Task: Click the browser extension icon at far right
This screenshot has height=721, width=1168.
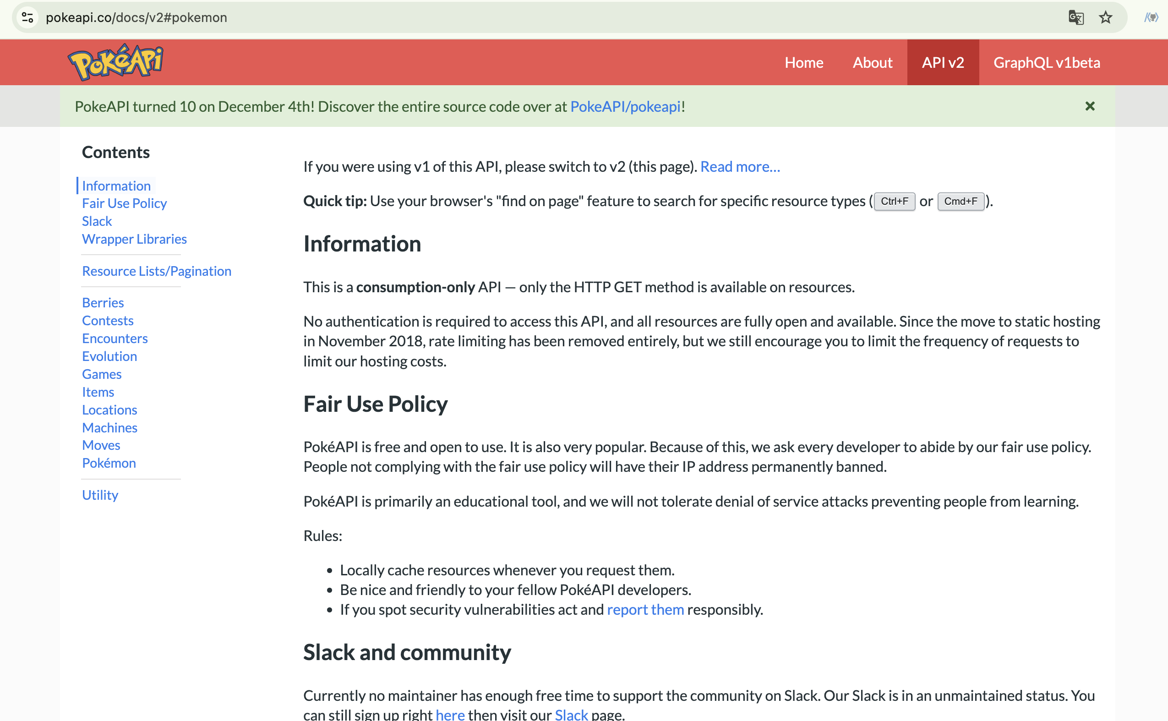Action: point(1151,18)
